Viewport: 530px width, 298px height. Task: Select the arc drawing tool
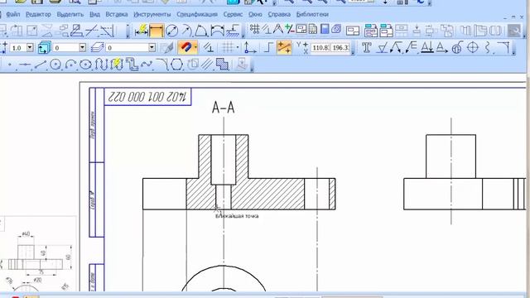tap(70, 65)
